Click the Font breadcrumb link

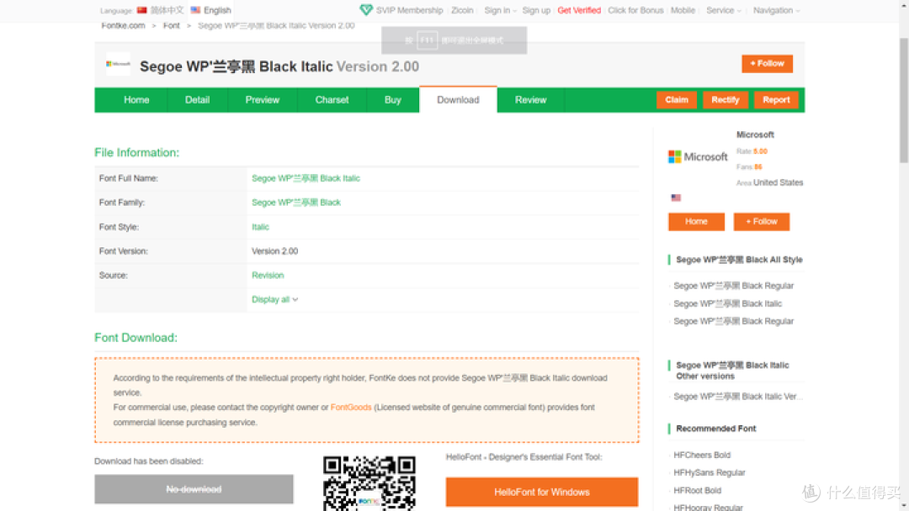(171, 25)
